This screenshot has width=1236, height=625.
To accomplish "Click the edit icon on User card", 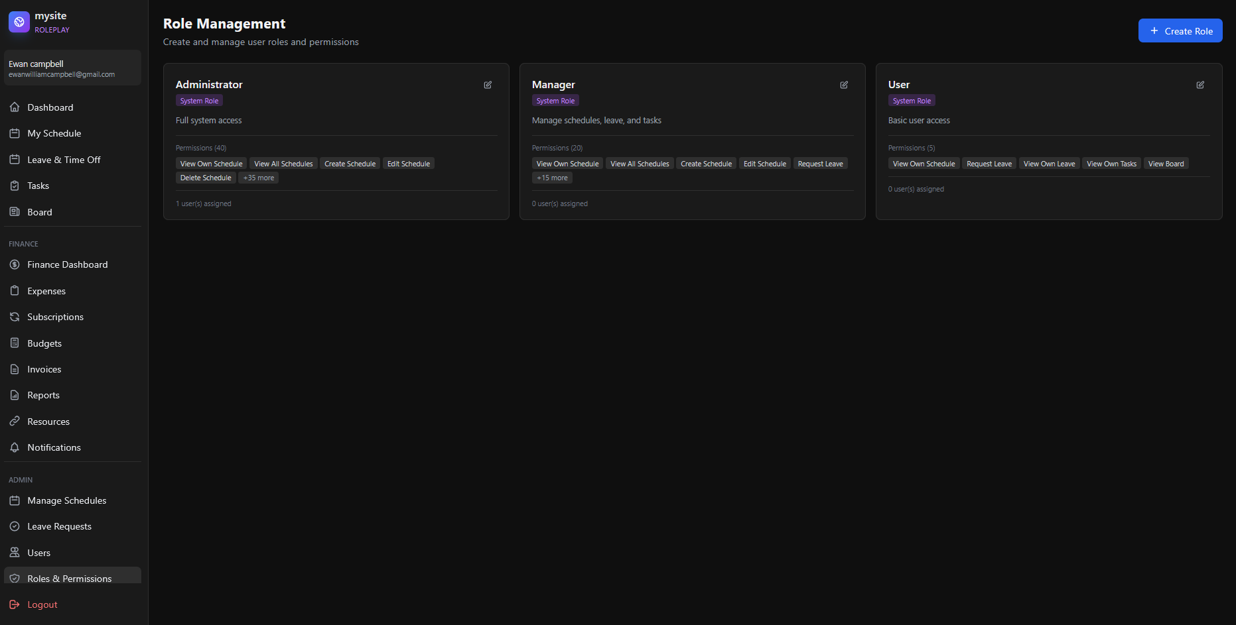I will pyautogui.click(x=1200, y=85).
